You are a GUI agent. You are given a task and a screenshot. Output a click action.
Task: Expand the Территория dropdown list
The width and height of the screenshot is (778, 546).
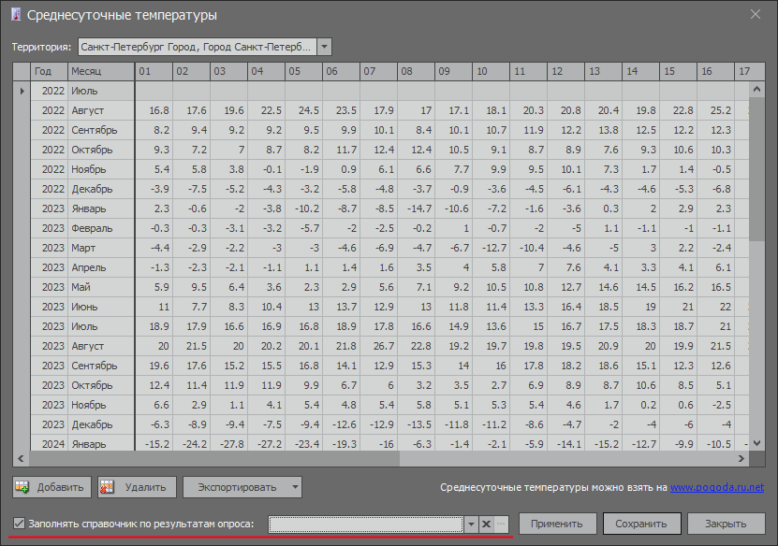[x=324, y=46]
